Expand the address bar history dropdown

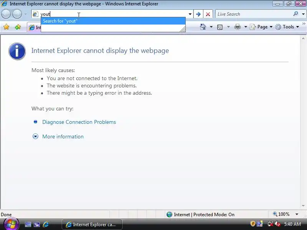[190, 14]
